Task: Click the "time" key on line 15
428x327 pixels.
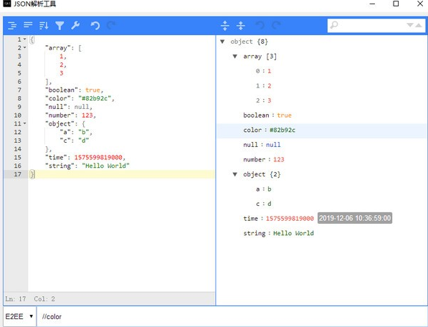Action: click(x=56, y=158)
